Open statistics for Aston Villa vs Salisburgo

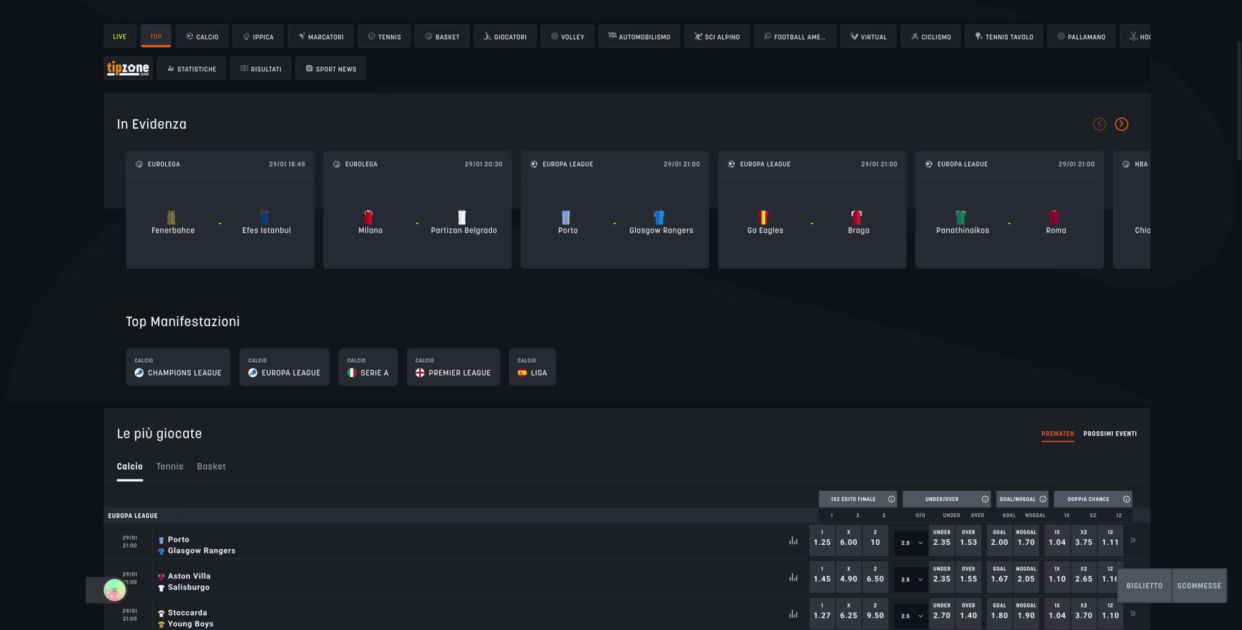[794, 577]
